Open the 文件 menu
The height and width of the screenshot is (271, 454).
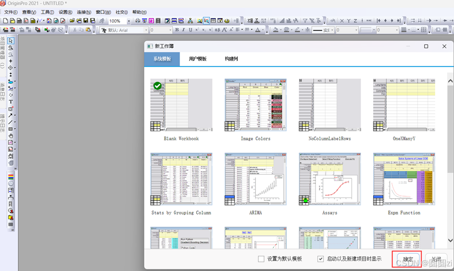[x=10, y=12]
